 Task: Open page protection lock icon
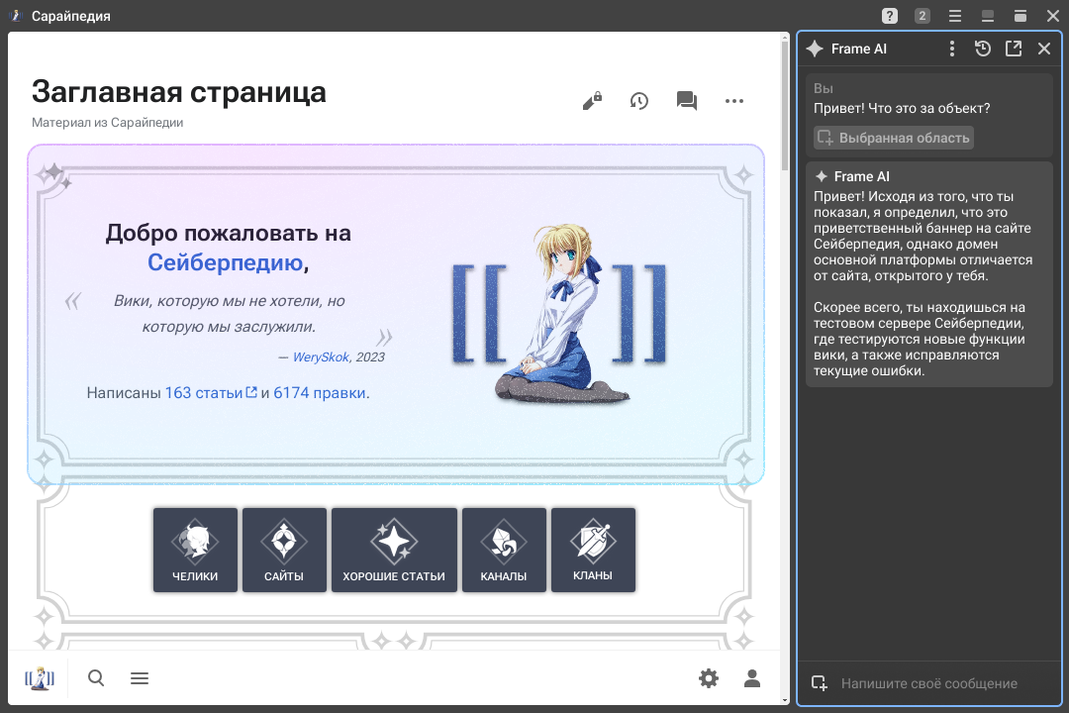pos(592,101)
